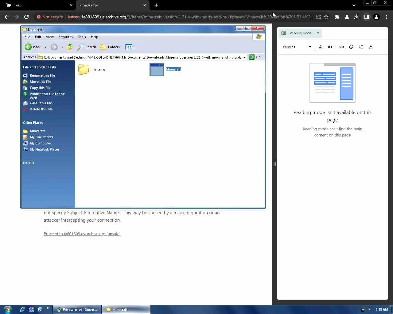
Task: Open the Explorer address bar dropdown
Action: pos(244,57)
